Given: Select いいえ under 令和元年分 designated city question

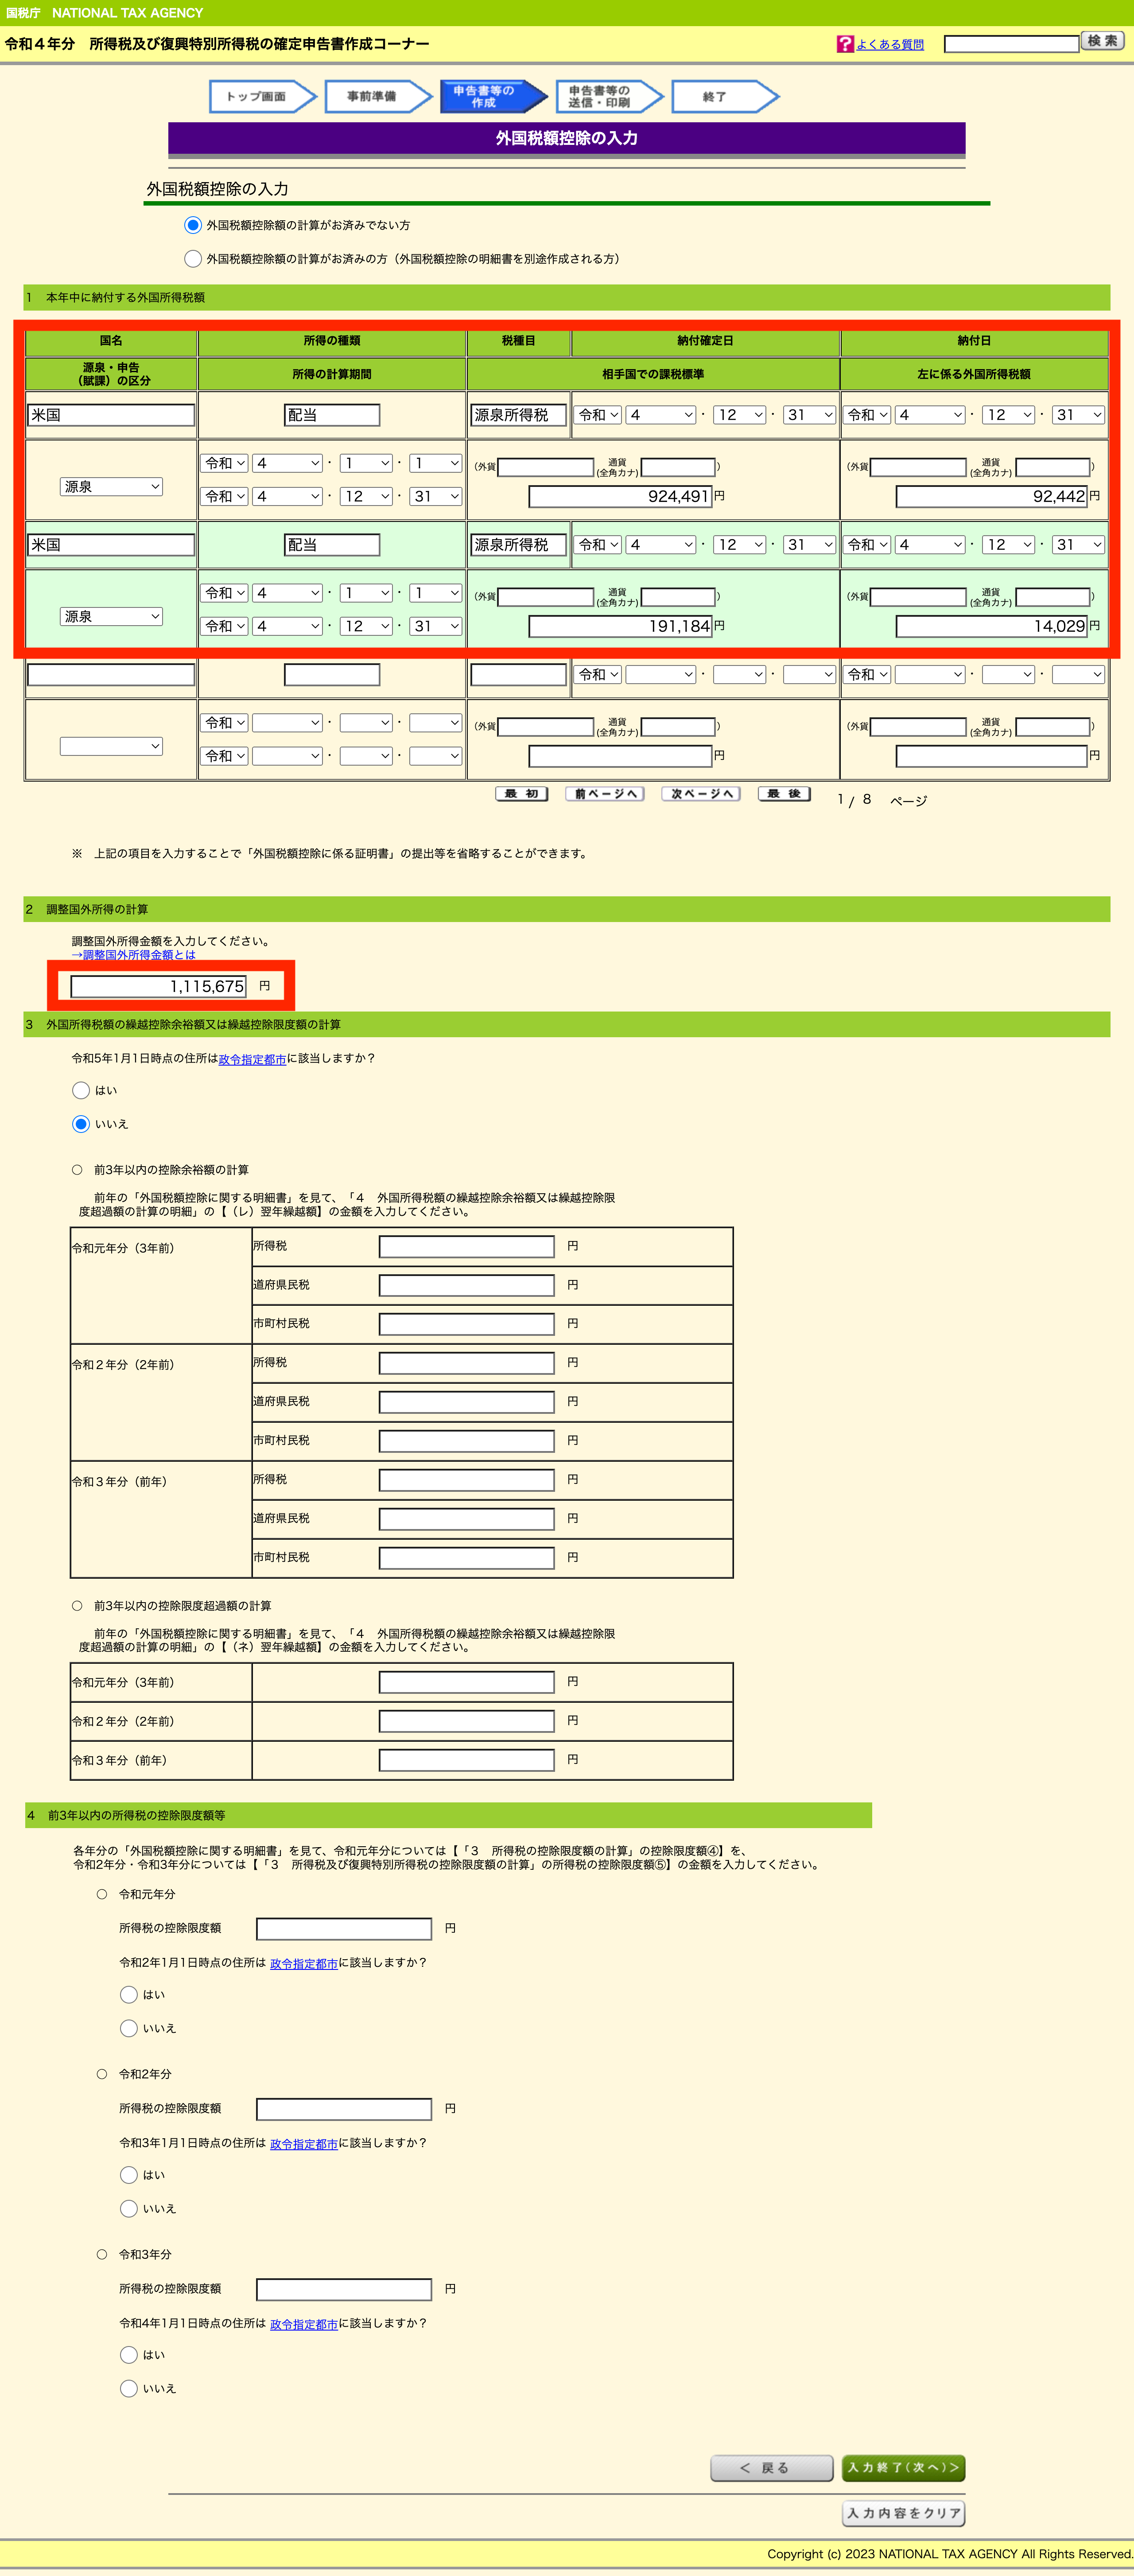Looking at the screenshot, I should pos(129,2028).
